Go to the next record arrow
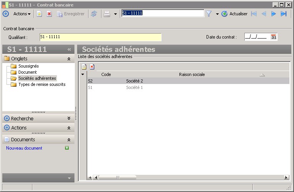This screenshot has height=192, width=294. pyautogui.click(x=273, y=14)
